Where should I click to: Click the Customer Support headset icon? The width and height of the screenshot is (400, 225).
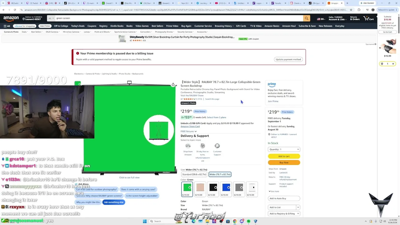coord(217,146)
